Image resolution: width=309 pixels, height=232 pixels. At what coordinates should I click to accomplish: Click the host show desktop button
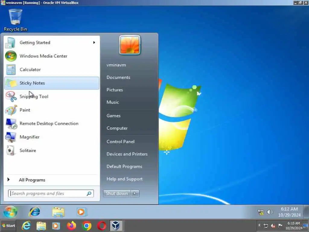point(306,226)
